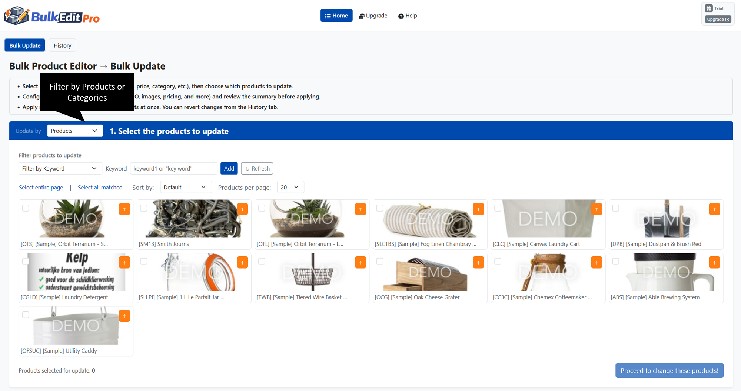Check the Orbit Terrarium product checkbox
Image resolution: width=741 pixels, height=391 pixels.
point(26,208)
